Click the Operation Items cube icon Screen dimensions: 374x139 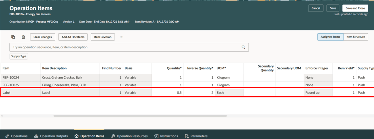(77, 136)
